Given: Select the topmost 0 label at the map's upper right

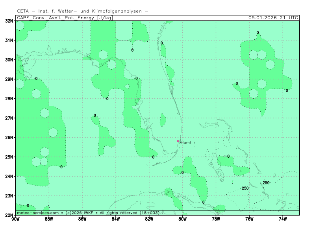Looking at the screenshot, I should pyautogui.click(x=258, y=33).
